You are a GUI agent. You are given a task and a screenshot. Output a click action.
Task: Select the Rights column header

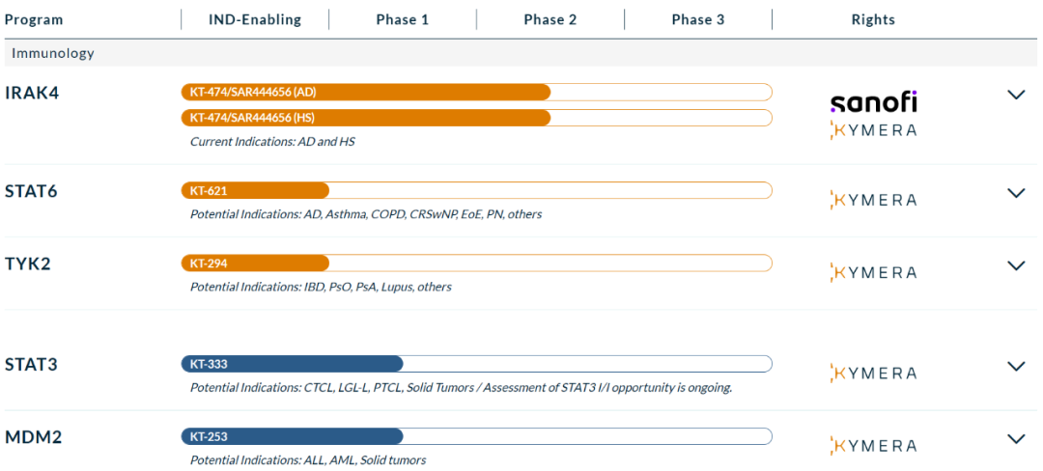tap(873, 19)
